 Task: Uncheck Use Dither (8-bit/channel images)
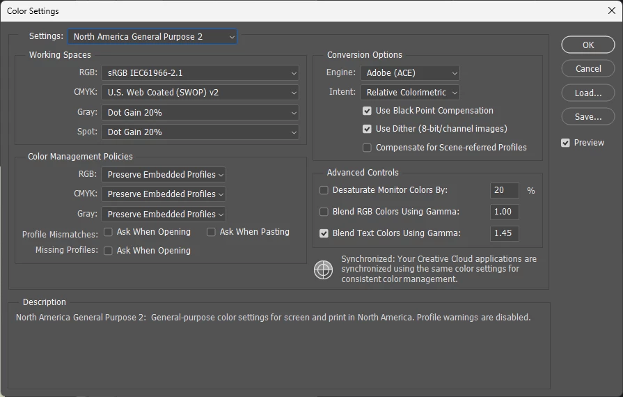click(x=367, y=129)
